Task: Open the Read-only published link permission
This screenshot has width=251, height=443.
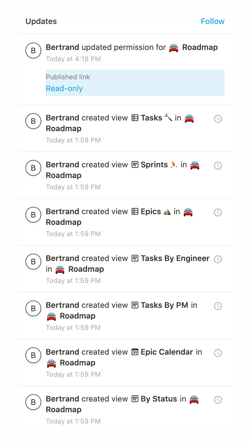Action: tap(64, 89)
